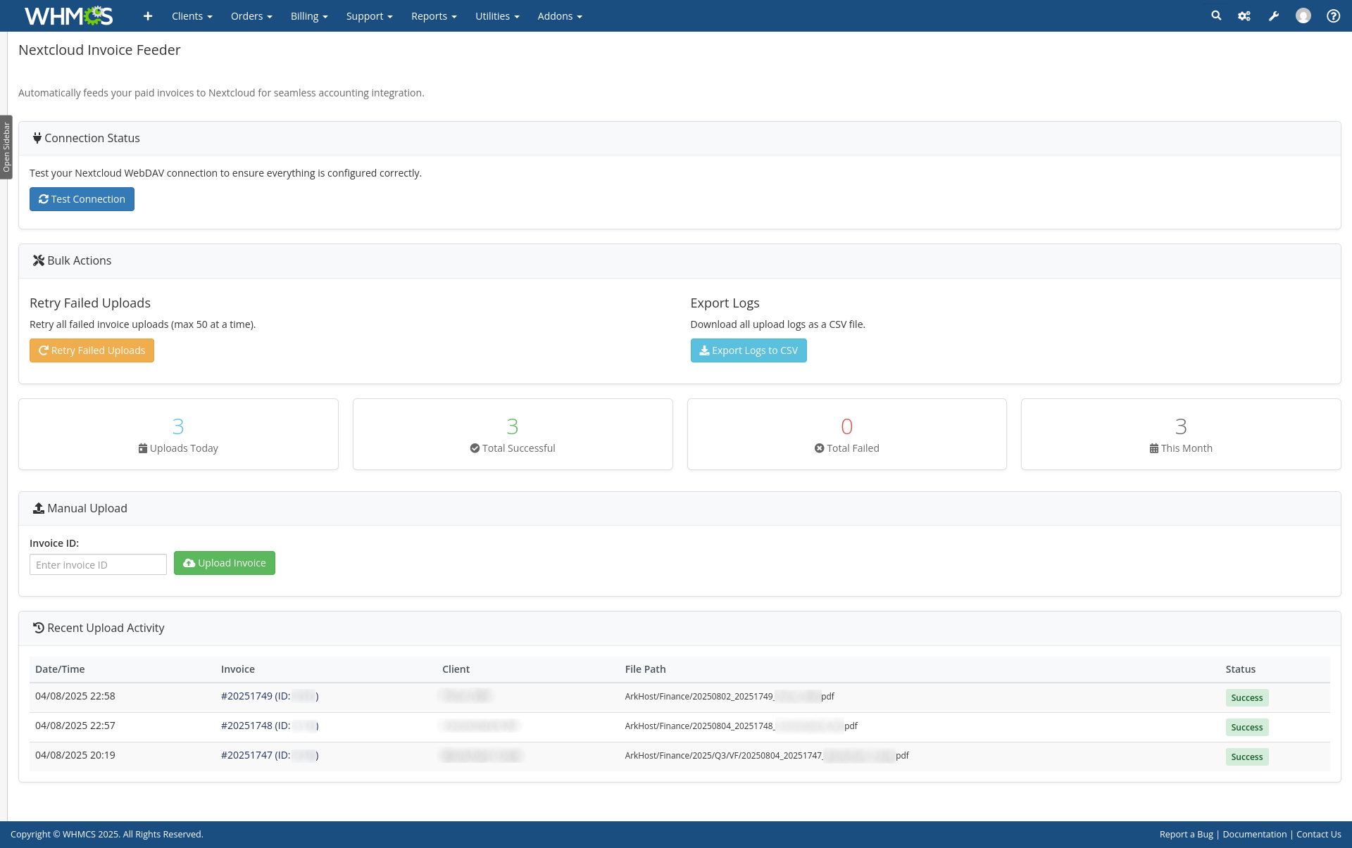This screenshot has width=1352, height=848.
Task: Click Success badge for 04/08/2025 20:19 row
Action: (1246, 757)
